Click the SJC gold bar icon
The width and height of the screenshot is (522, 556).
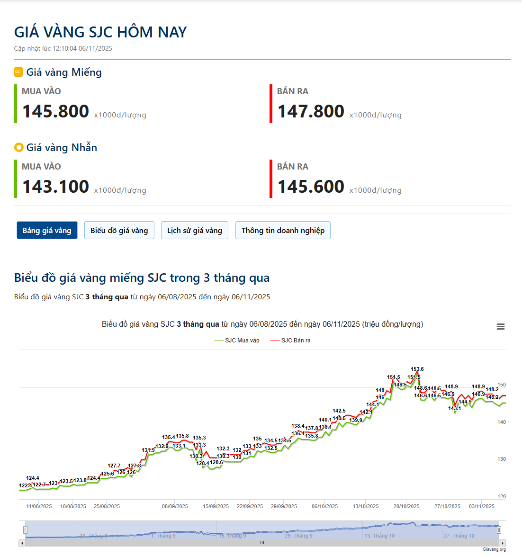[18, 72]
